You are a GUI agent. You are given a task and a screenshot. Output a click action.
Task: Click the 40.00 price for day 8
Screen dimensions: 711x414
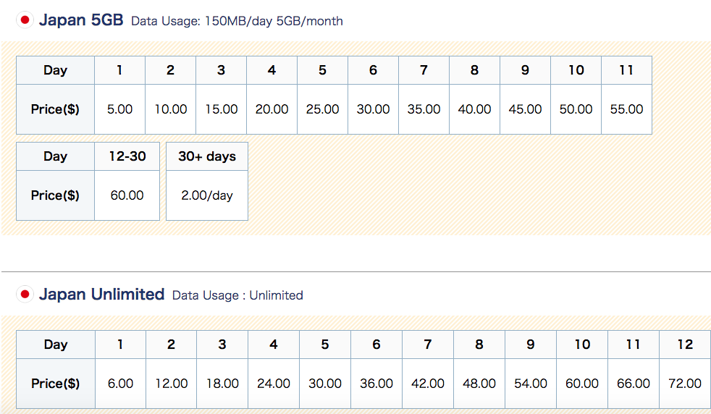pyautogui.click(x=474, y=109)
